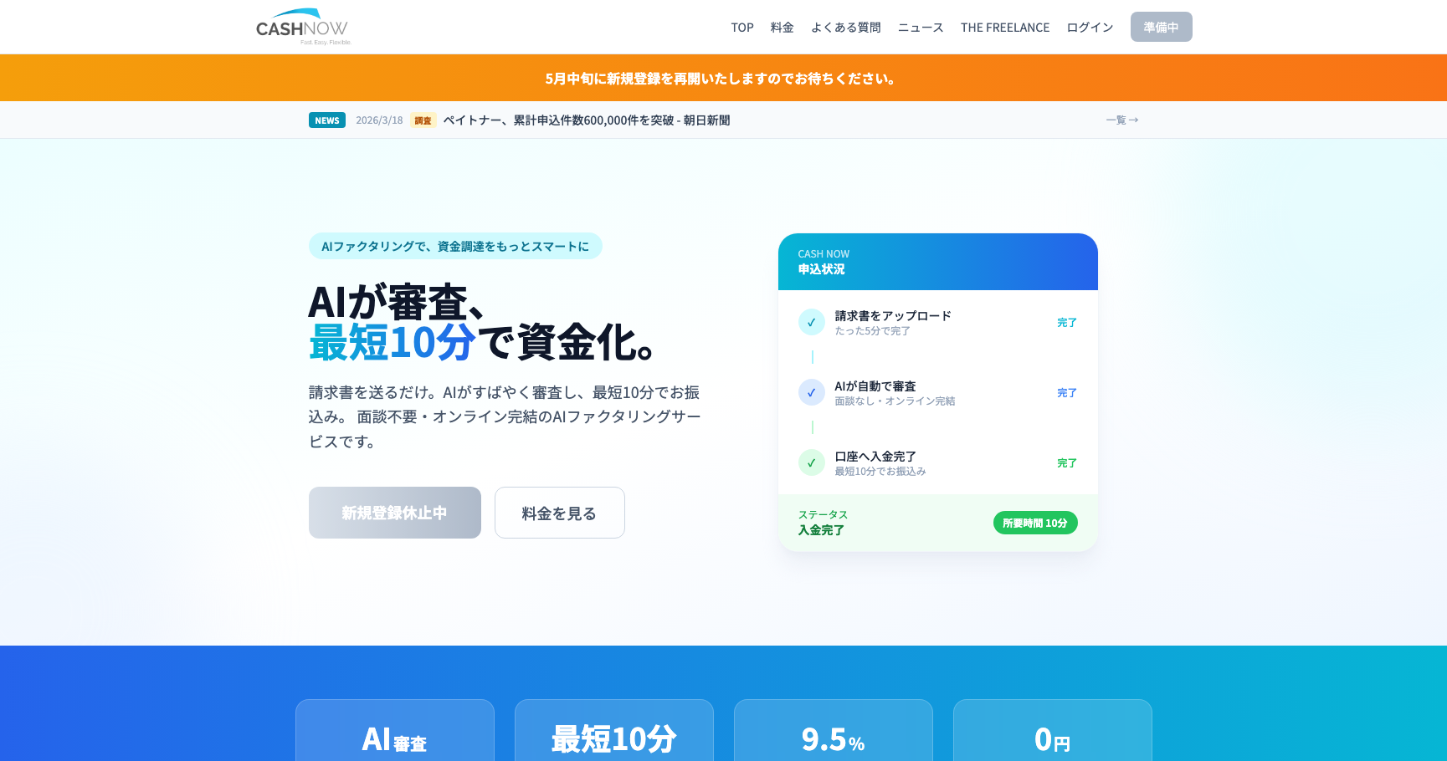Click the orange 5月中旬 registration banner

coord(723,78)
